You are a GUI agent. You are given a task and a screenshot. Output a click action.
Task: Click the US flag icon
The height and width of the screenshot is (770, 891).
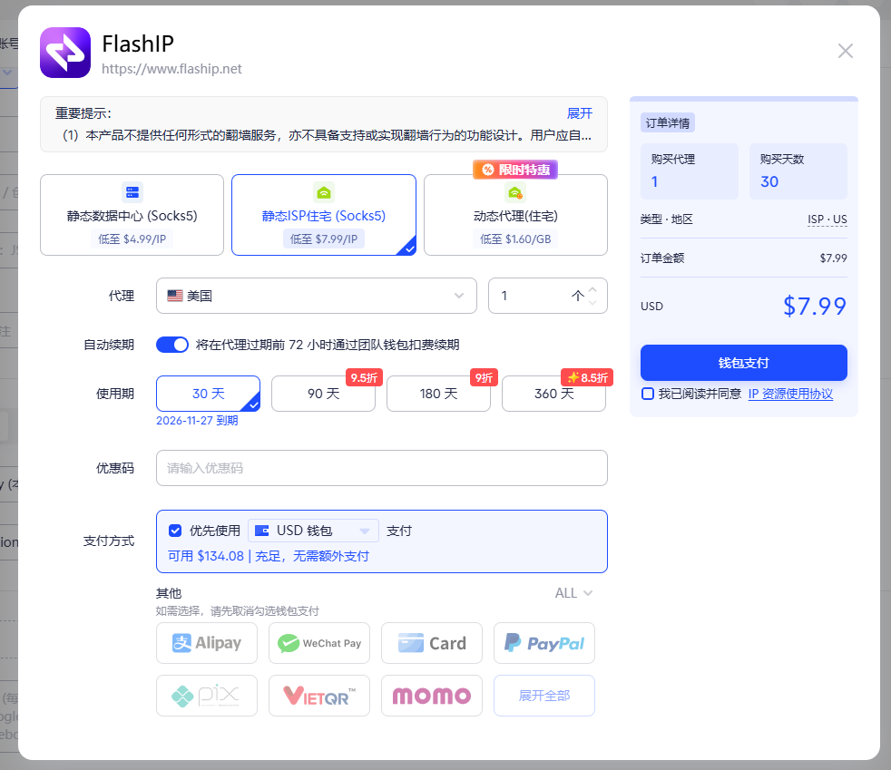(175, 296)
